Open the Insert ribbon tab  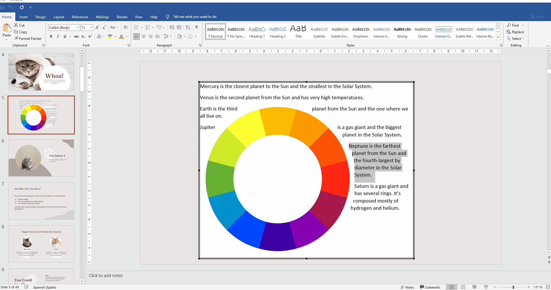pyautogui.click(x=23, y=17)
